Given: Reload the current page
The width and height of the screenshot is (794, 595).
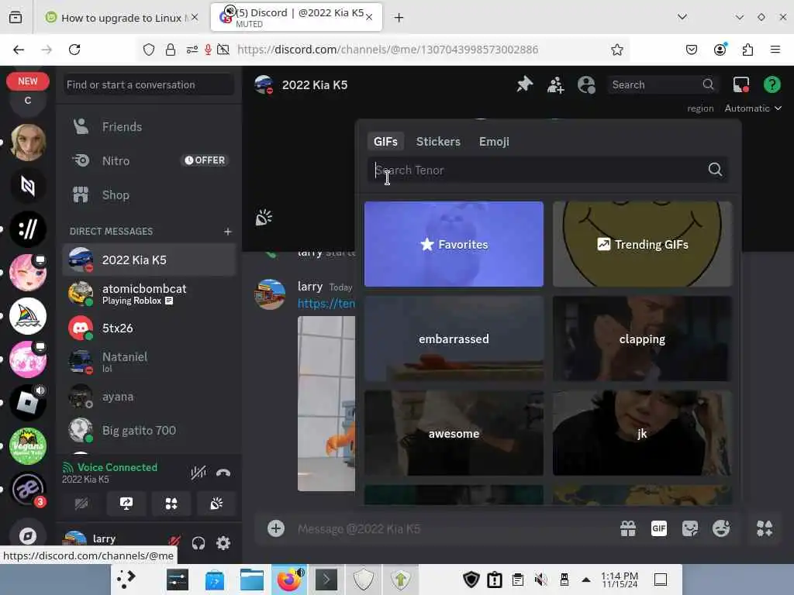Looking at the screenshot, I should 74,50.
